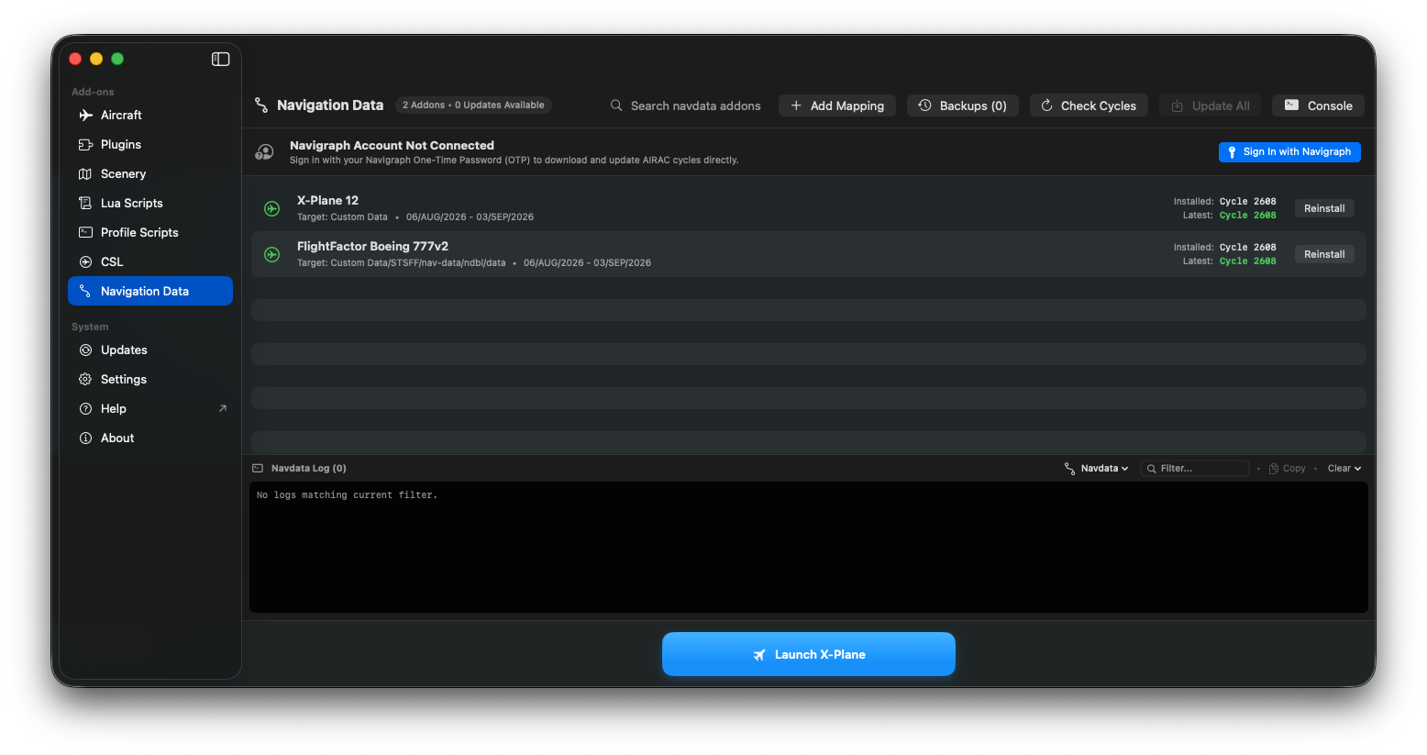Open the Console

(x=1318, y=105)
